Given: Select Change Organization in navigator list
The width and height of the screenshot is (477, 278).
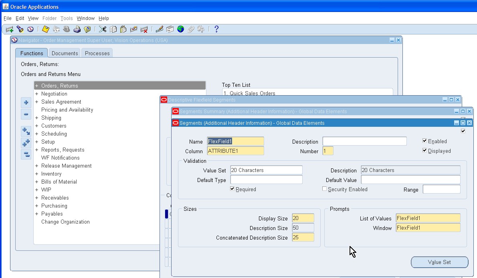Looking at the screenshot, I should tap(65, 222).
